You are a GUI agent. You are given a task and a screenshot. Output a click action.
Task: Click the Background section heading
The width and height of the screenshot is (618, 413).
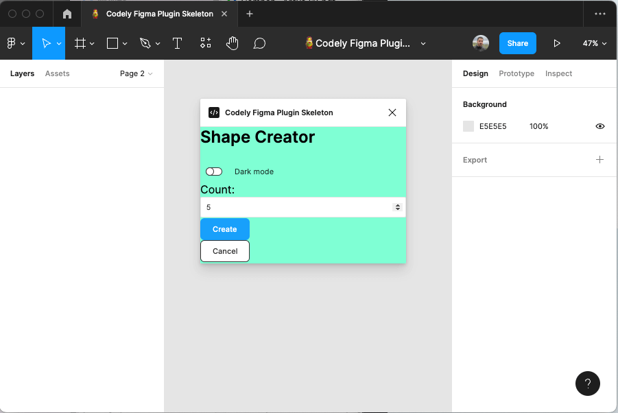tap(484, 104)
